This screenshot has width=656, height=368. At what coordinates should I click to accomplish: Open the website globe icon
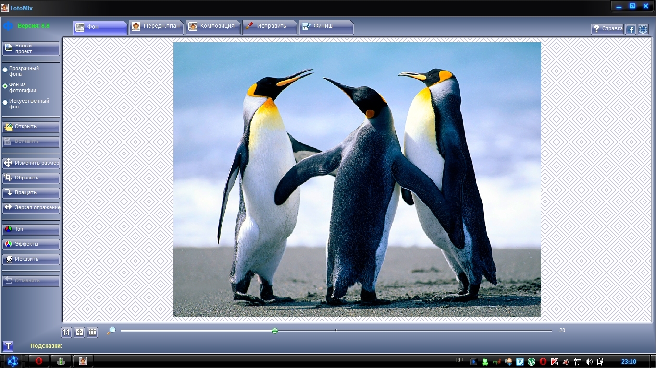(643, 29)
